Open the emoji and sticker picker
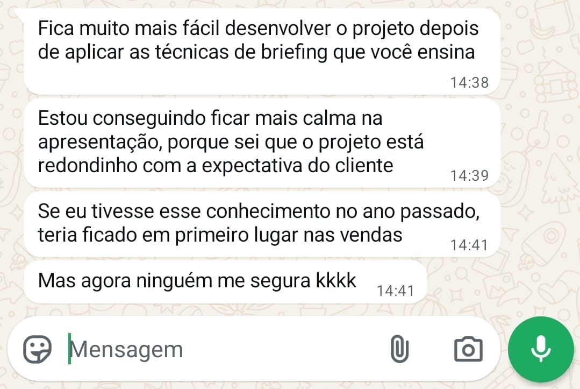 pos(37,349)
